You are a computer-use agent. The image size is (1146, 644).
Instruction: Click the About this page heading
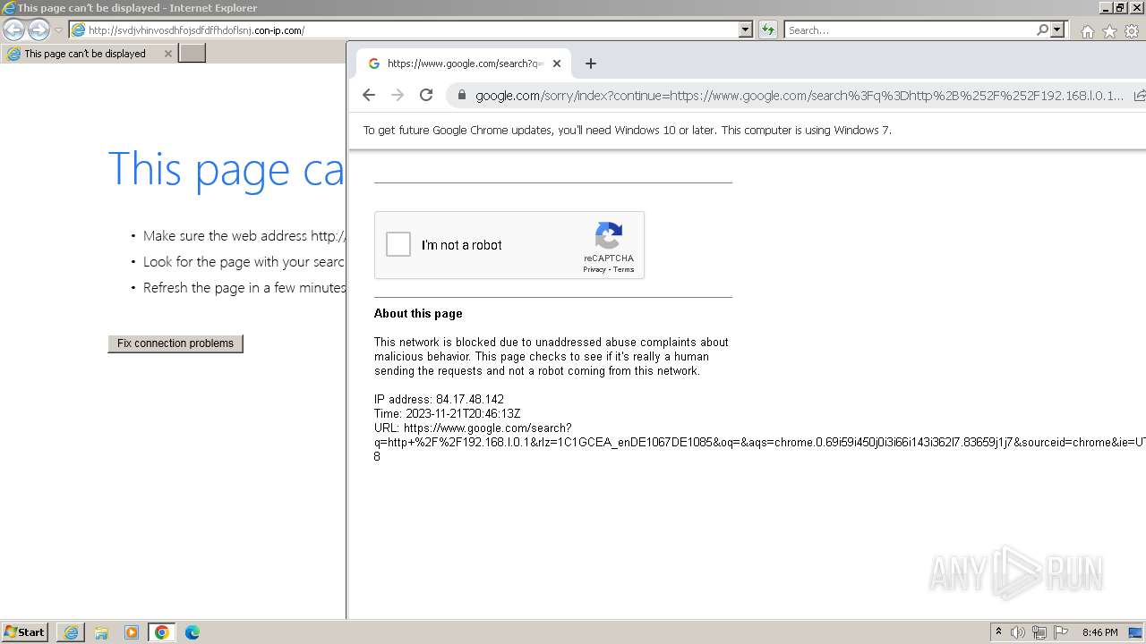[418, 314]
